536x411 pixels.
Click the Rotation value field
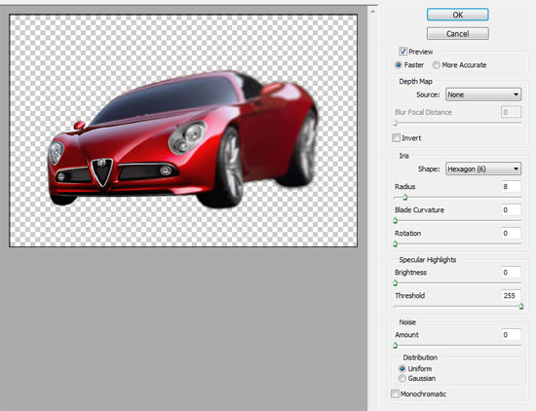[x=511, y=234]
